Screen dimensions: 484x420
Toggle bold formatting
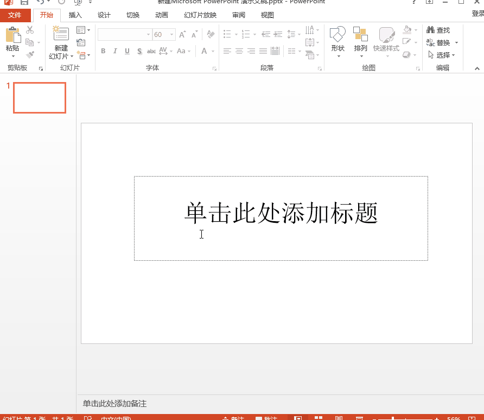[x=103, y=51]
